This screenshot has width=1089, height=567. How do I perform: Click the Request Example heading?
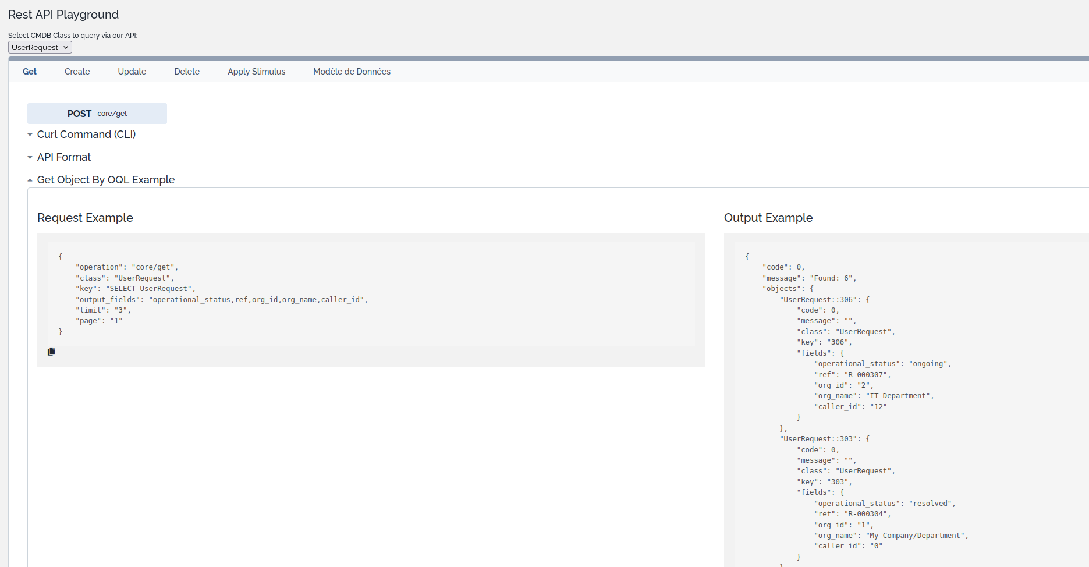pos(85,218)
